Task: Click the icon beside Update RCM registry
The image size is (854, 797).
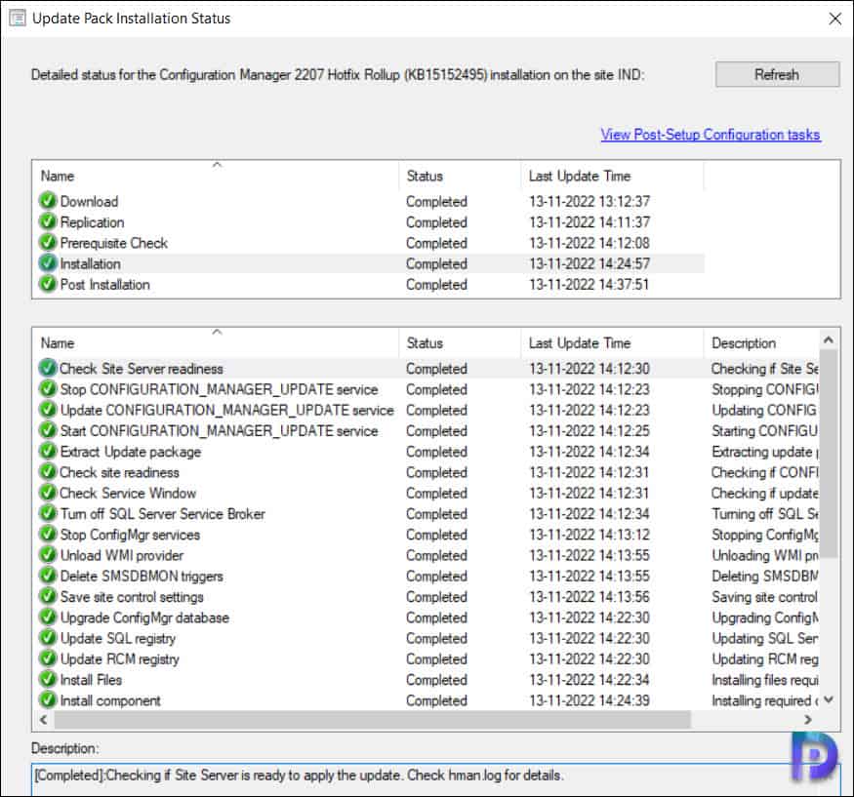Action: pos(48,658)
